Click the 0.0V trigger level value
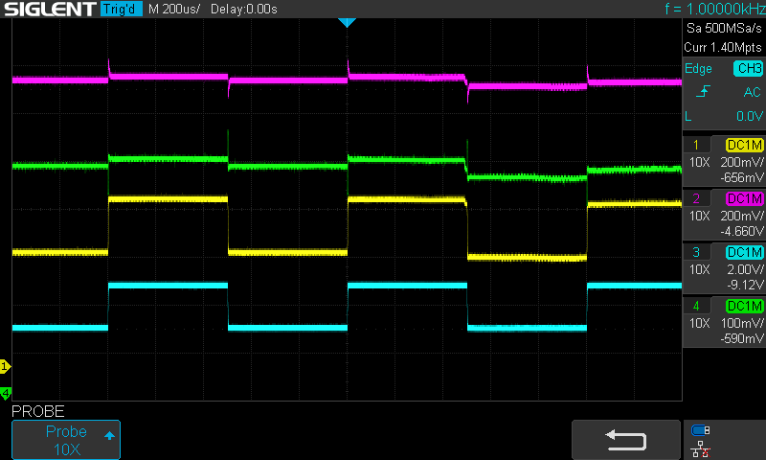Screen dimensions: 766x460 coord(750,116)
